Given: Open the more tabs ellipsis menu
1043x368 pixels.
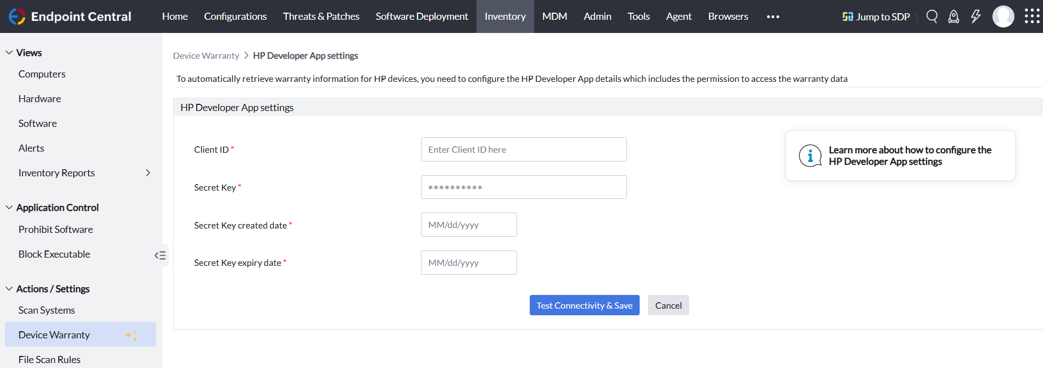Looking at the screenshot, I should (773, 16).
